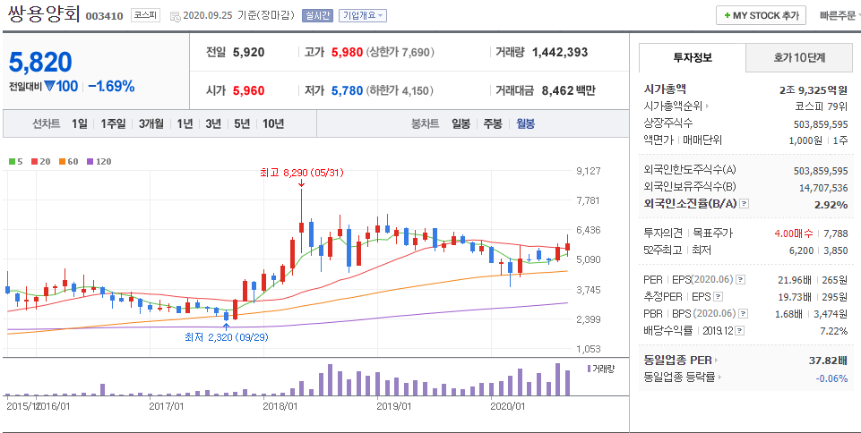Click the down-triangle icon beside 100 change
Screen dimensions: 861x433
[49, 86]
